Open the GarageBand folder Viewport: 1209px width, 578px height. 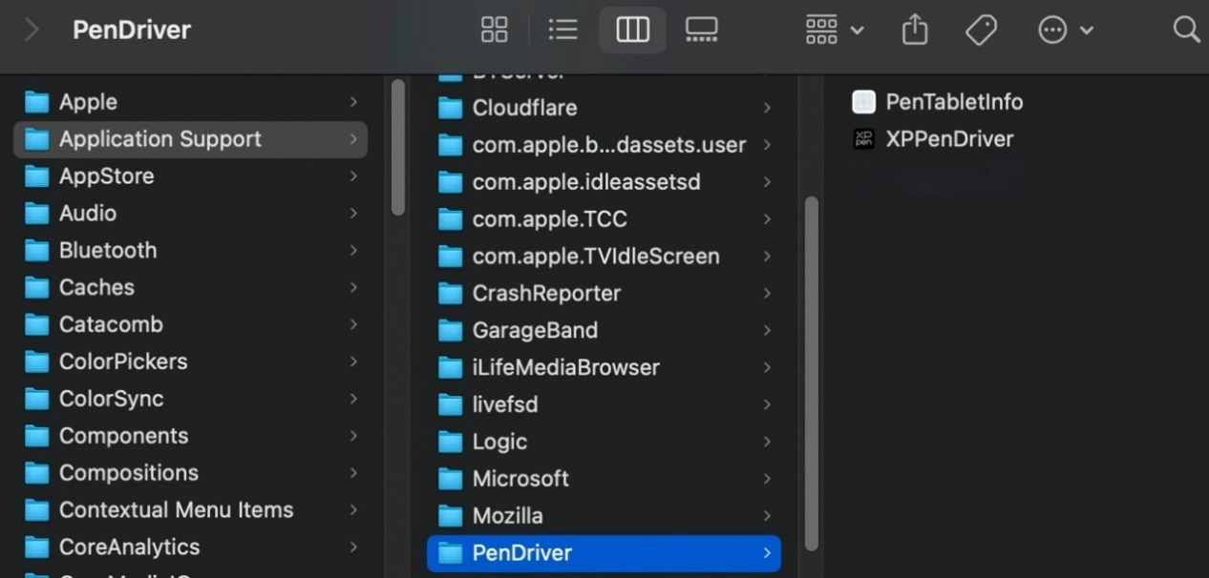click(534, 331)
